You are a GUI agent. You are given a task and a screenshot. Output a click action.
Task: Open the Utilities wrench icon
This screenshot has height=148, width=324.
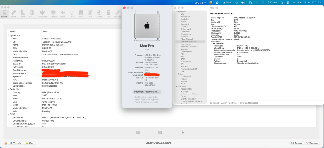point(118,14)
